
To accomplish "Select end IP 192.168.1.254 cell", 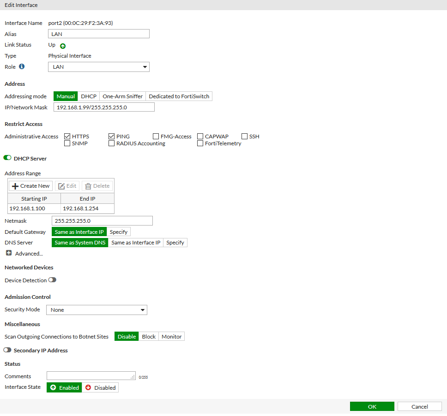I will tap(88, 208).
